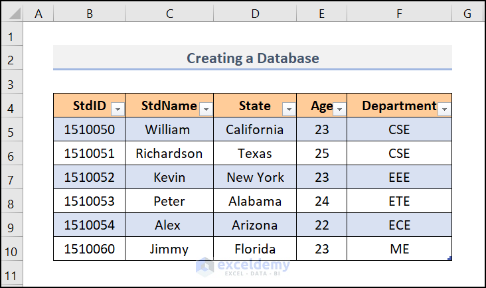Open the StdName filter dropdown
Viewport: 486px width, 288px height.
[206, 109]
